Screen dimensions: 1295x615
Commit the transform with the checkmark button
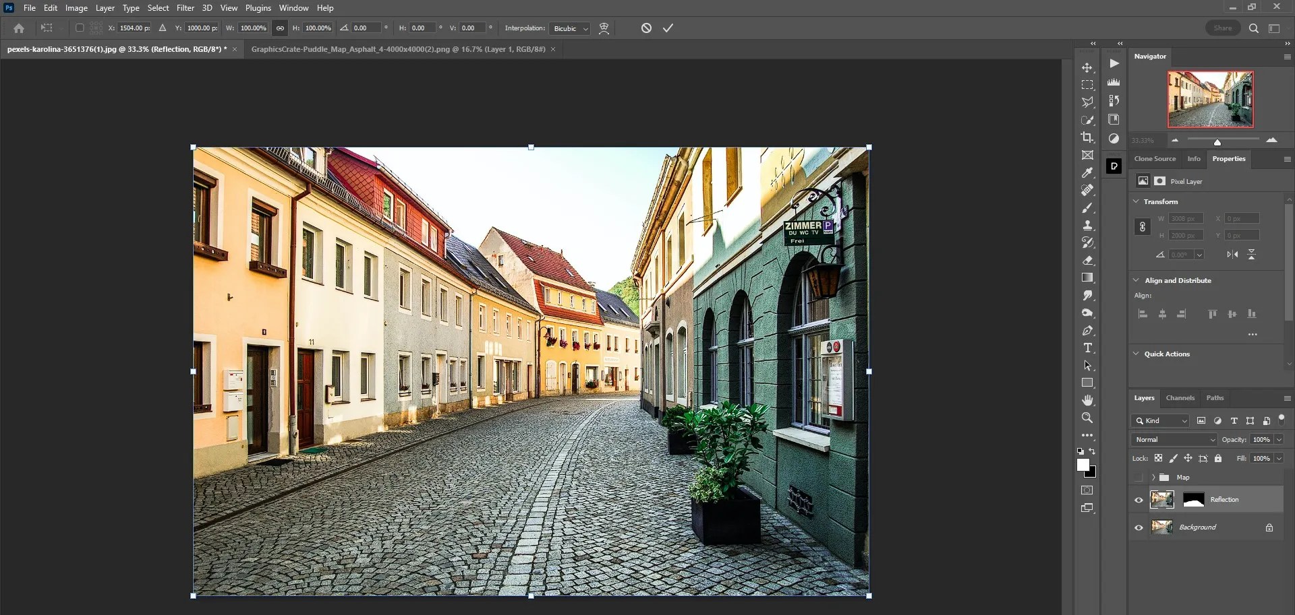click(667, 28)
